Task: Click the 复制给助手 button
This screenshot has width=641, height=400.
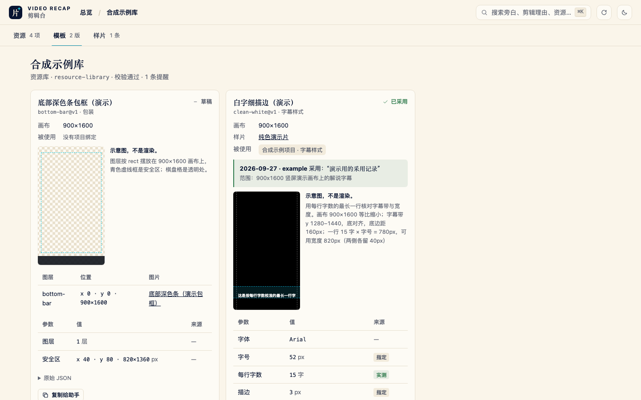Action: click(x=61, y=395)
